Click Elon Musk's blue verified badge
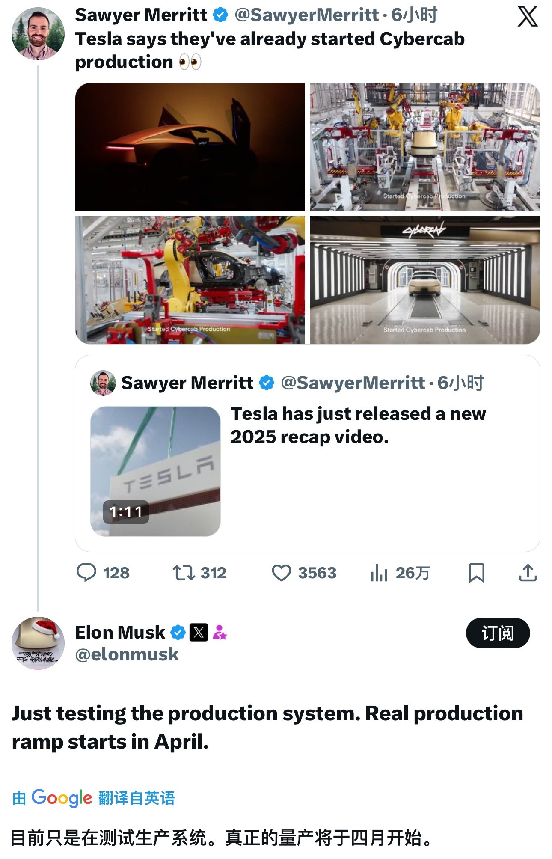The width and height of the screenshot is (552, 859). (178, 632)
